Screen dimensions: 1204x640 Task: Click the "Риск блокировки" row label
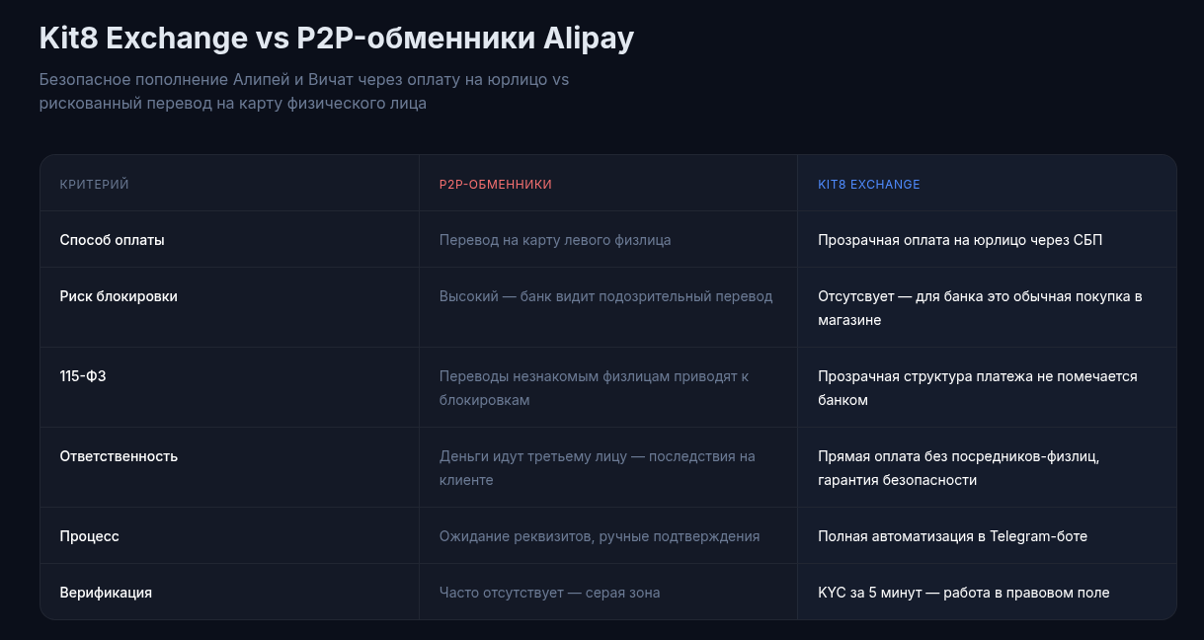pos(119,296)
